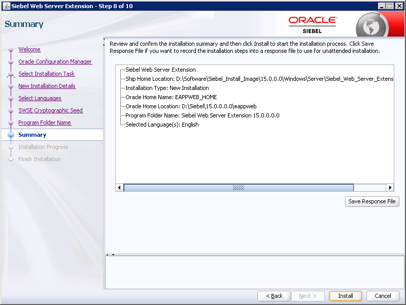This screenshot has height=305, width=406.
Task: Open the New Installation Details step
Action: click(47, 86)
